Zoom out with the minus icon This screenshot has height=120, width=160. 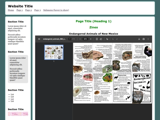click(x=80, y=39)
